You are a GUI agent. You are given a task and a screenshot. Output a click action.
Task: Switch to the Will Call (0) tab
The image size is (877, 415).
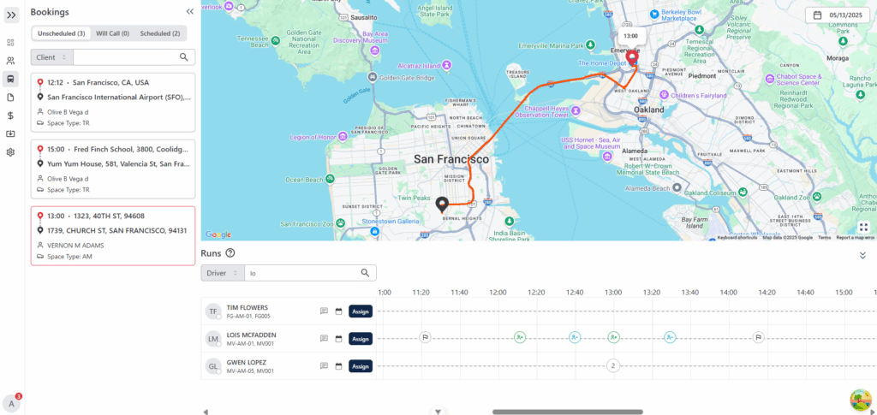[x=112, y=33]
